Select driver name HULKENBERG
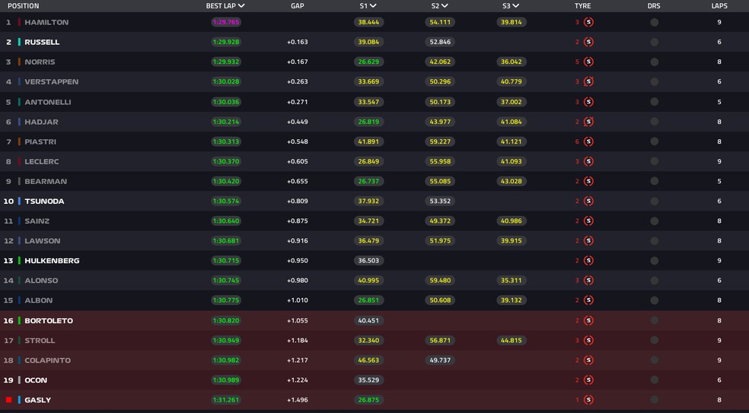Screen dimensions: 749x413 pyautogui.click(x=52, y=260)
